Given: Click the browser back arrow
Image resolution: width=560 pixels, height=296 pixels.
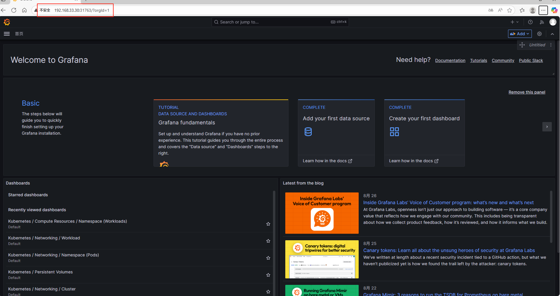Looking at the screenshot, I should [3, 10].
